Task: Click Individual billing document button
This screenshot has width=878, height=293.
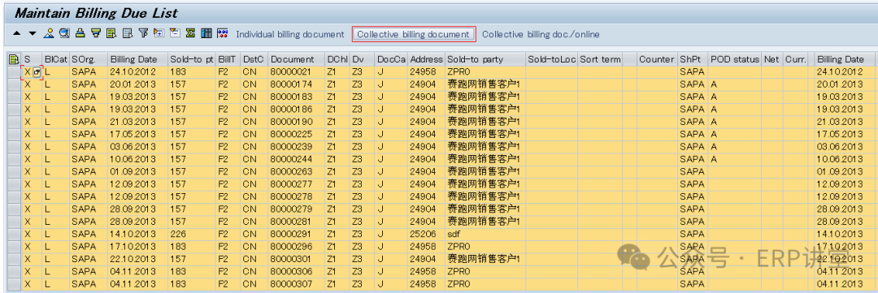Action: tap(290, 34)
